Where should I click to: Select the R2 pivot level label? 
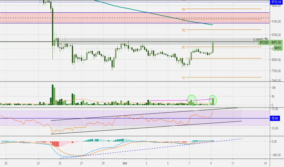[x=184, y=30]
